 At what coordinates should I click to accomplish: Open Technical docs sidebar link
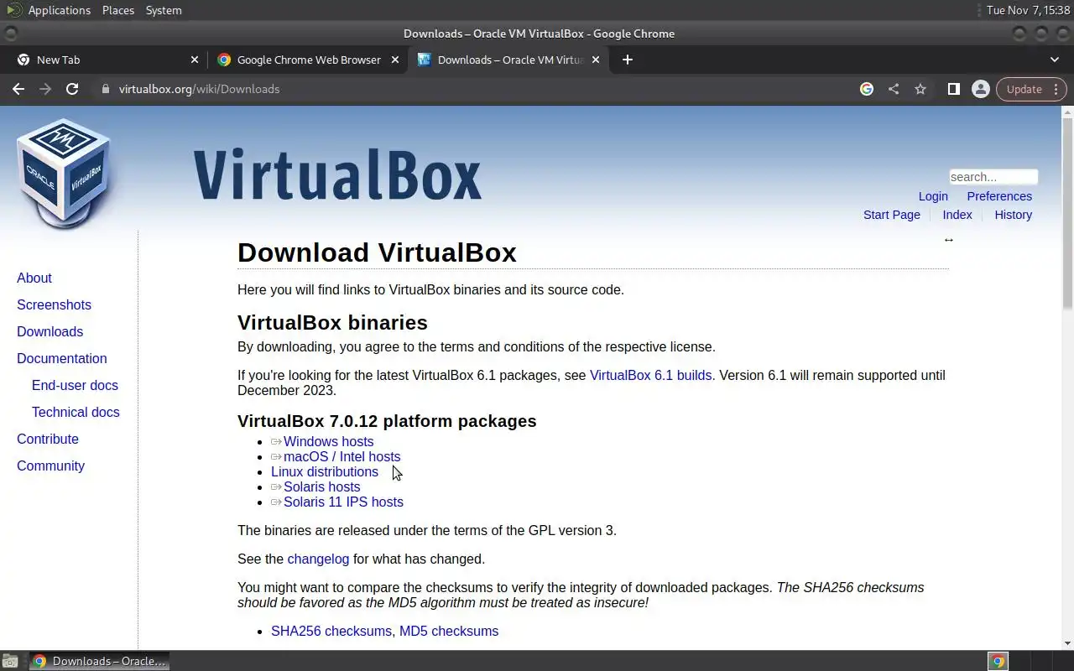tap(76, 412)
